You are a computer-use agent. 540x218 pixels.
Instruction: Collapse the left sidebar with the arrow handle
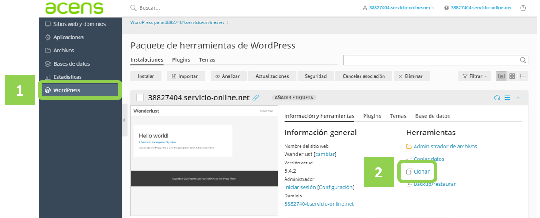124,120
